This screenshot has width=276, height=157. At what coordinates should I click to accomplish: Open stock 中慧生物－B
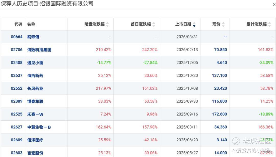click(x=39, y=127)
